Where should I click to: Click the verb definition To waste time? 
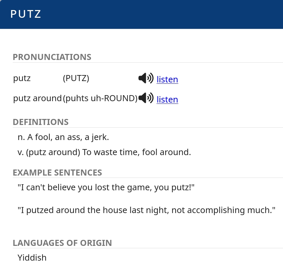104,152
